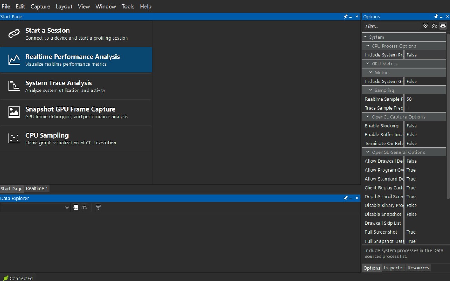Collapse the OpenCL Capture Options group
The height and width of the screenshot is (281, 450).
click(368, 117)
